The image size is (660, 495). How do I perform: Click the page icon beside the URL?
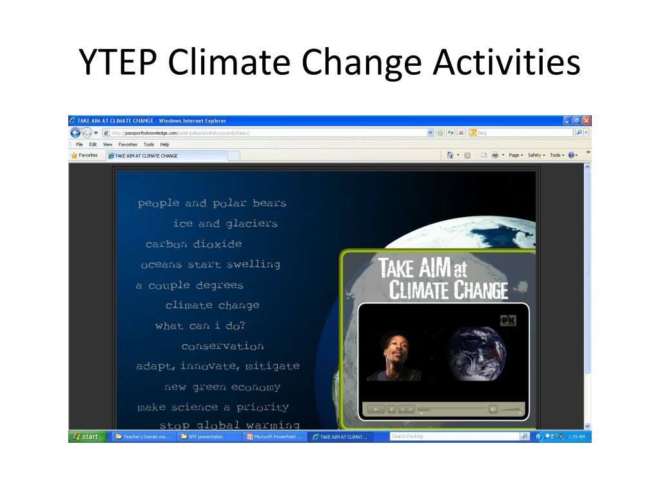pos(107,133)
